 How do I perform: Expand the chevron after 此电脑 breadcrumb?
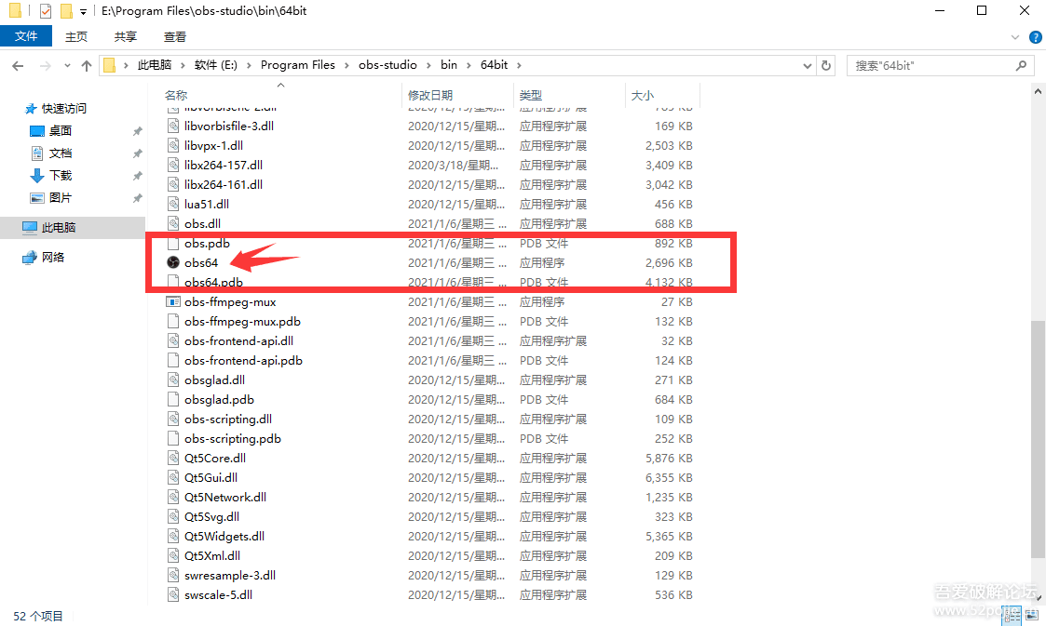pyautogui.click(x=183, y=65)
